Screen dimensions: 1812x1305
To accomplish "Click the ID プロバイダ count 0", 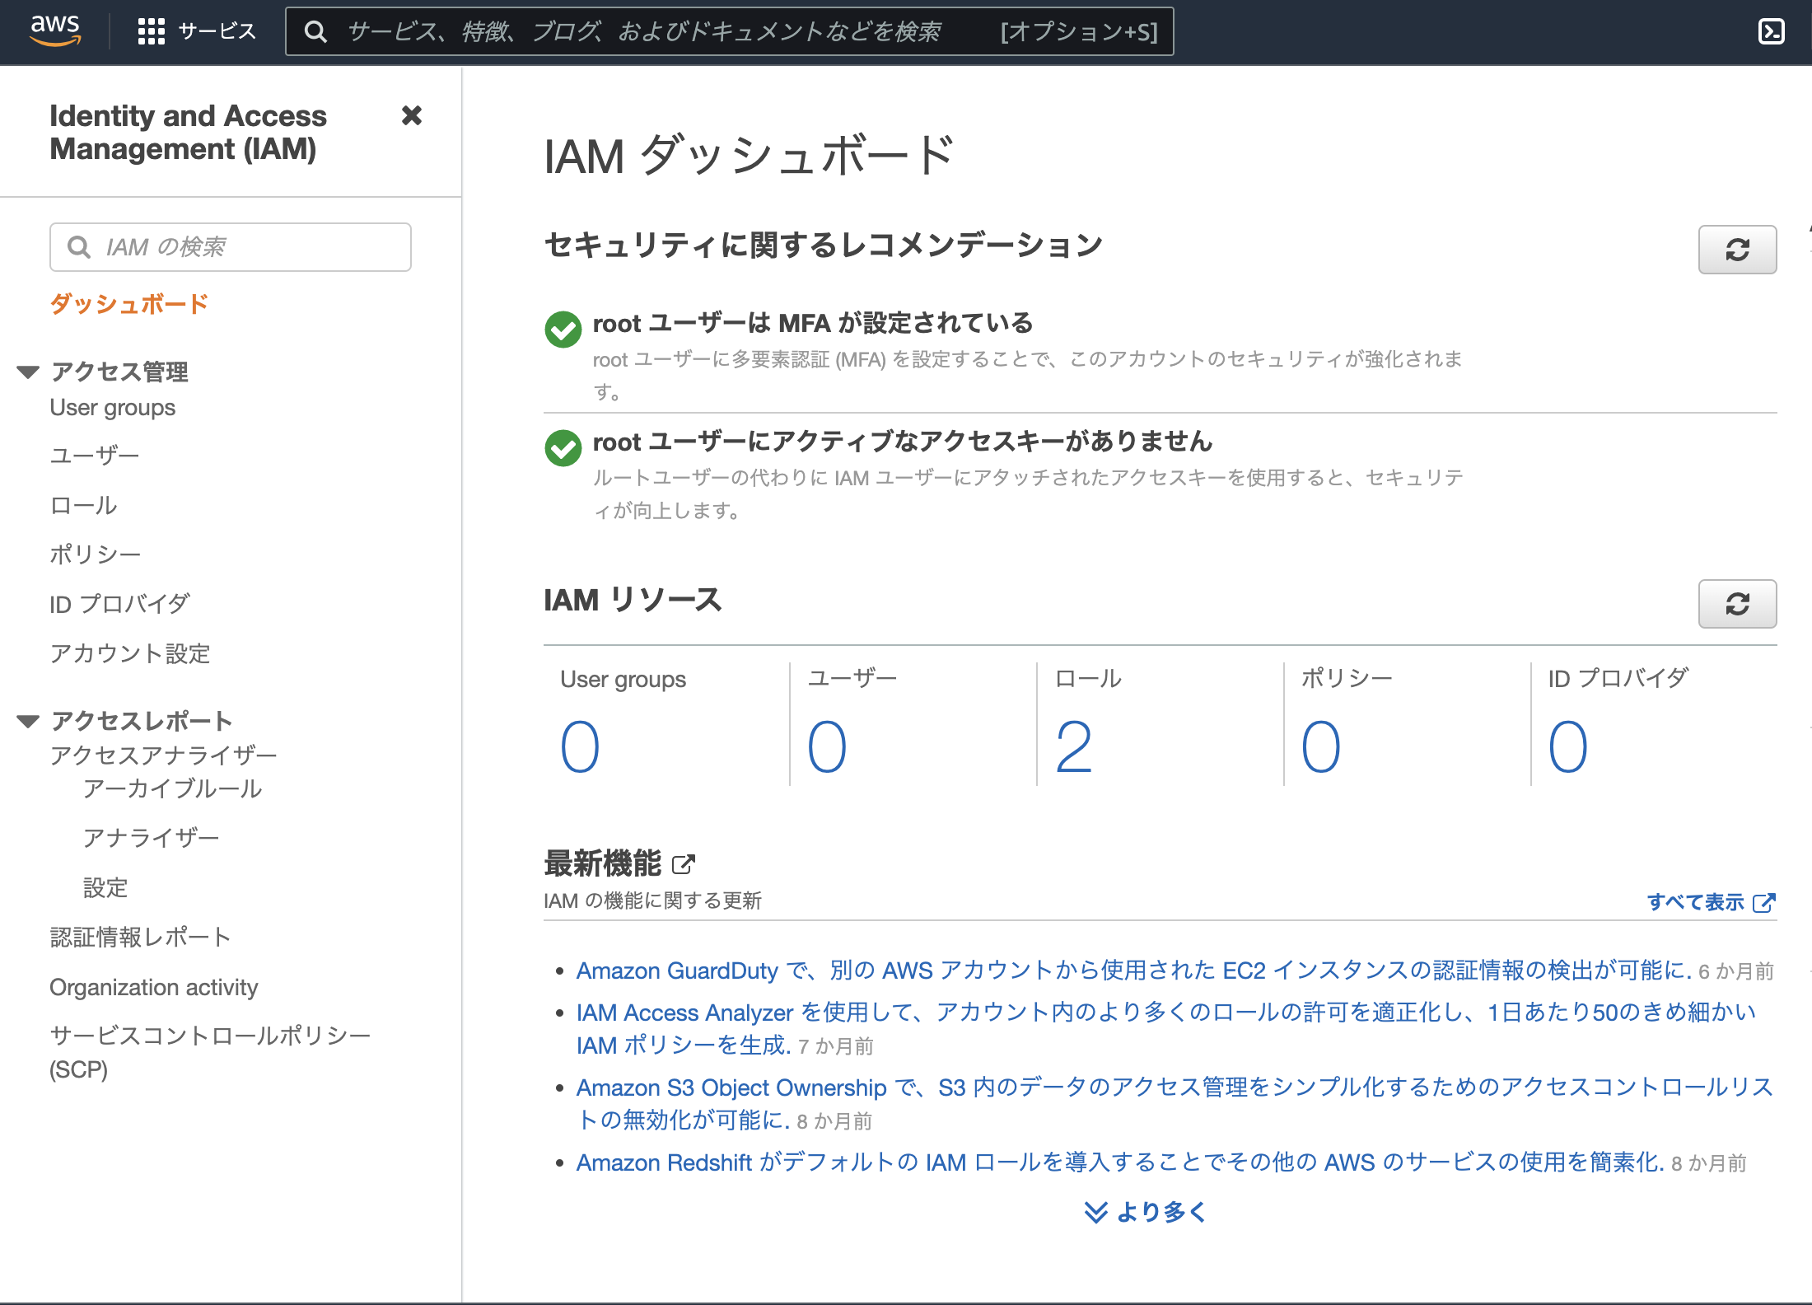I will coord(1568,746).
